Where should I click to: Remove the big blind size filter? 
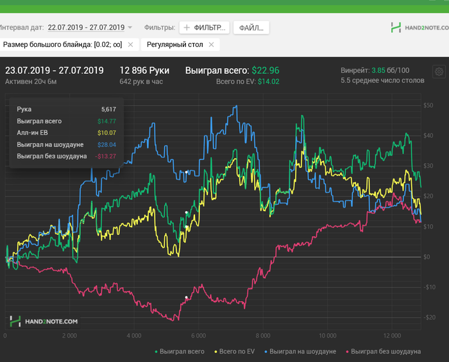tap(130, 44)
